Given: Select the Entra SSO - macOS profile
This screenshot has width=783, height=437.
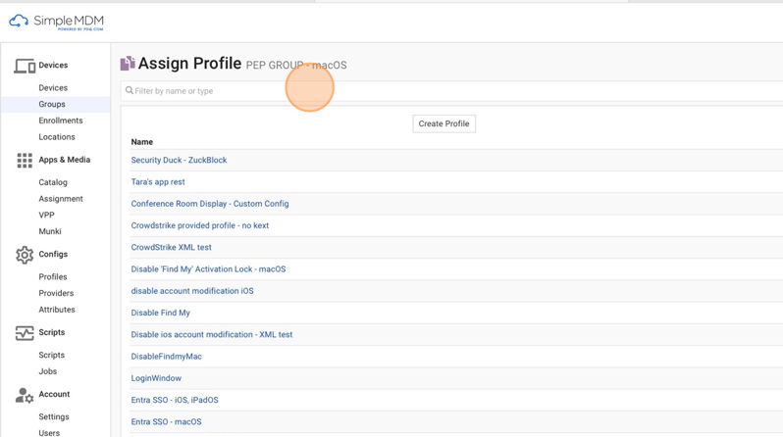Looking at the screenshot, I should click(x=166, y=422).
